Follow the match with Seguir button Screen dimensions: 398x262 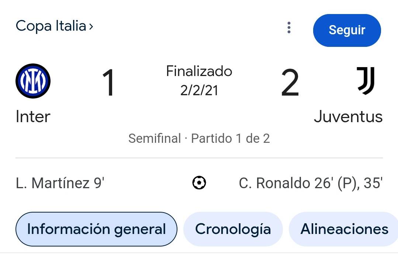point(347,30)
